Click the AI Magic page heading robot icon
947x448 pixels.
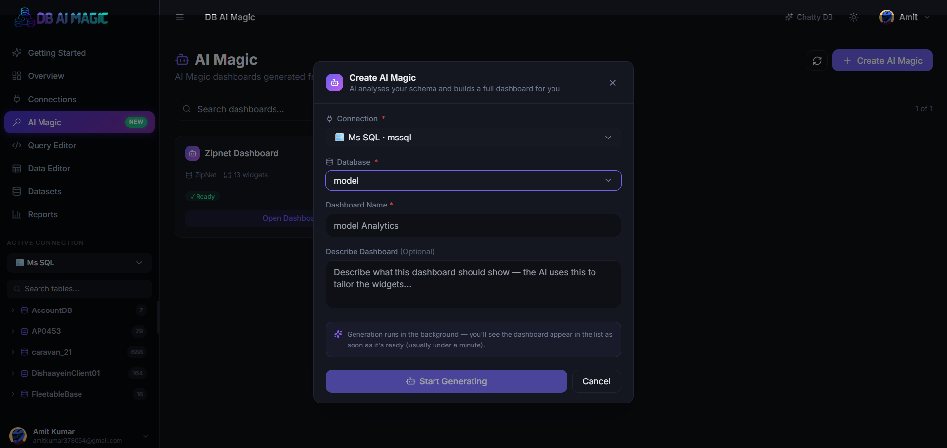coord(182,60)
